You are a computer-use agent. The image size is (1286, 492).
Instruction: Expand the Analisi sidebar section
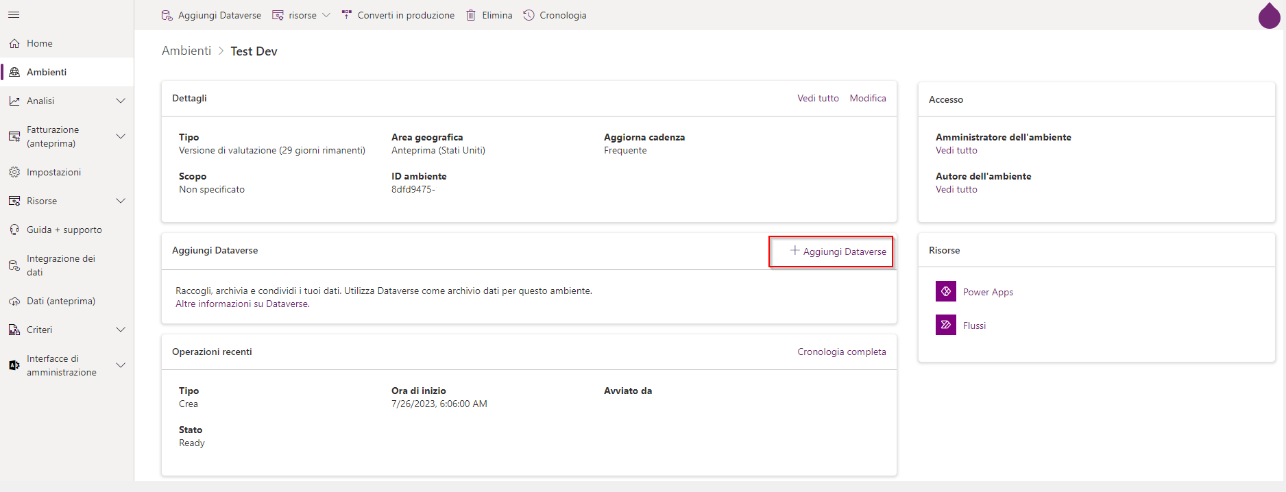point(121,101)
